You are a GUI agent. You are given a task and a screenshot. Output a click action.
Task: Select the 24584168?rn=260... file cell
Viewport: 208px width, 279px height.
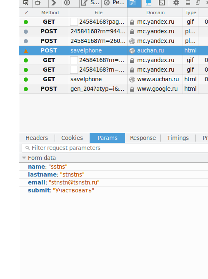click(x=98, y=41)
